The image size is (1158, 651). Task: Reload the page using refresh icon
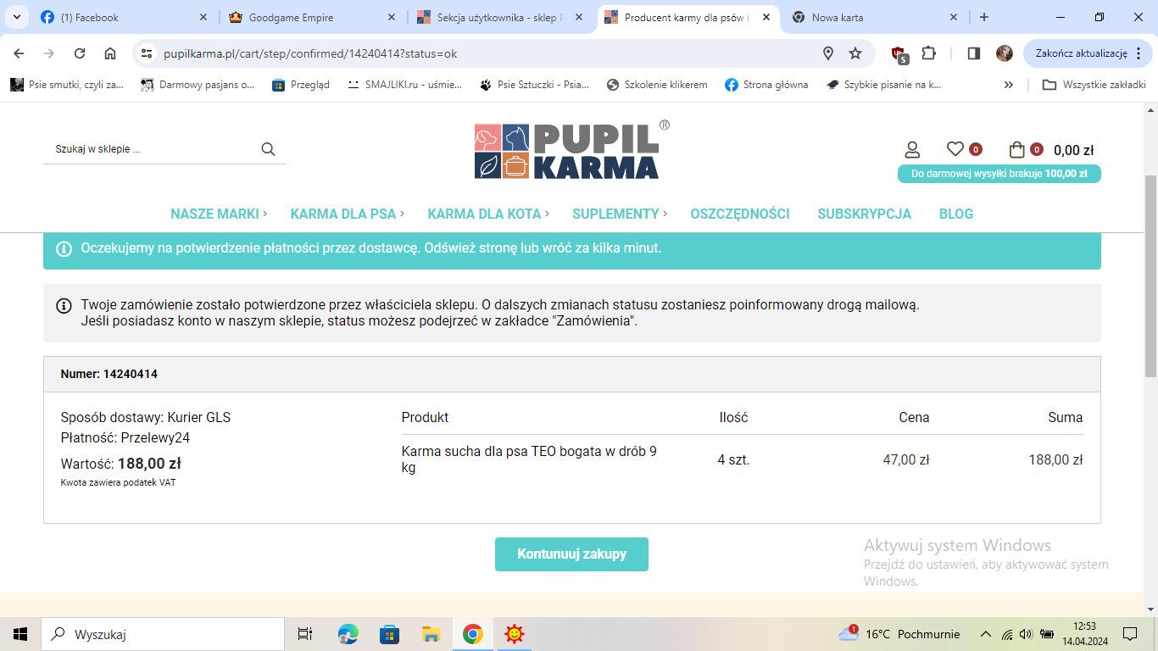point(80,53)
